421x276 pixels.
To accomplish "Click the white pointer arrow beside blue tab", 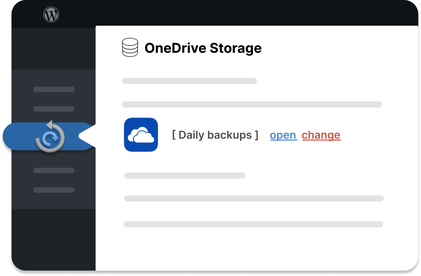I will [x=87, y=136].
